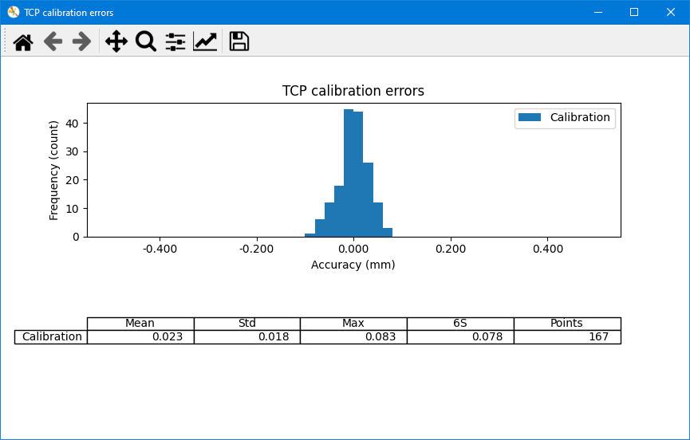
Task: Select the Zoom to rectangle magnifier
Action: (x=146, y=42)
